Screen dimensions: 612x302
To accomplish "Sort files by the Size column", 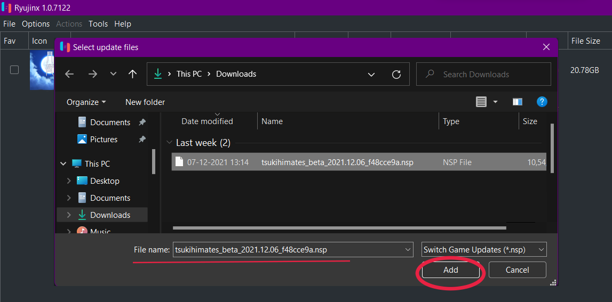I will (530, 121).
